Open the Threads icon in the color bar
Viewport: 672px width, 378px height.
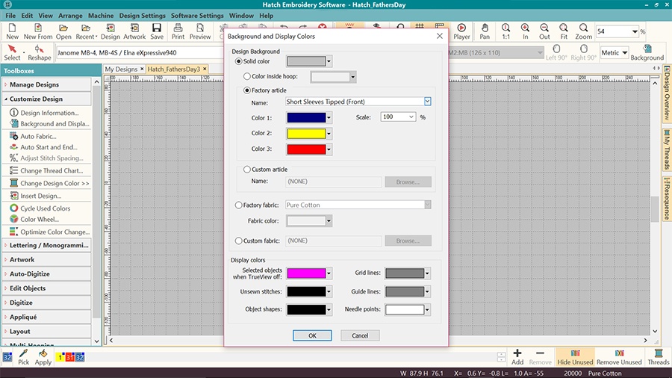click(x=658, y=356)
